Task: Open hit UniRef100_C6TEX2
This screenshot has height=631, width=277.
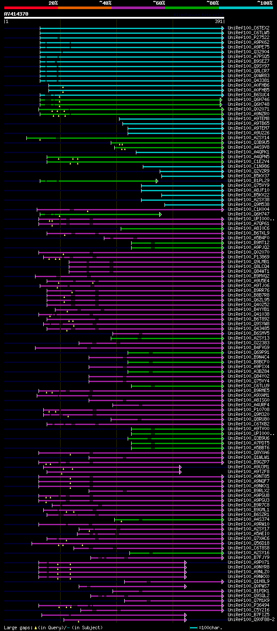Action: pos(248,28)
